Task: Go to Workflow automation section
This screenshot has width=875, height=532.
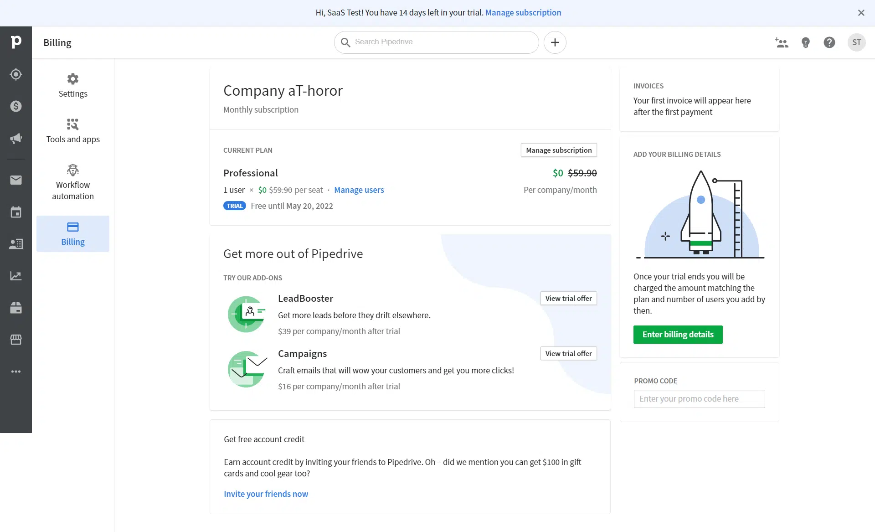Action: point(73,182)
